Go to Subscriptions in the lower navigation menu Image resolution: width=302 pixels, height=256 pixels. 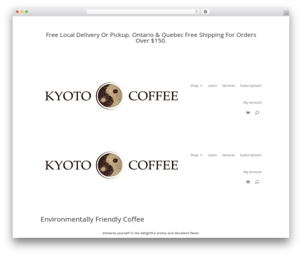point(251,155)
